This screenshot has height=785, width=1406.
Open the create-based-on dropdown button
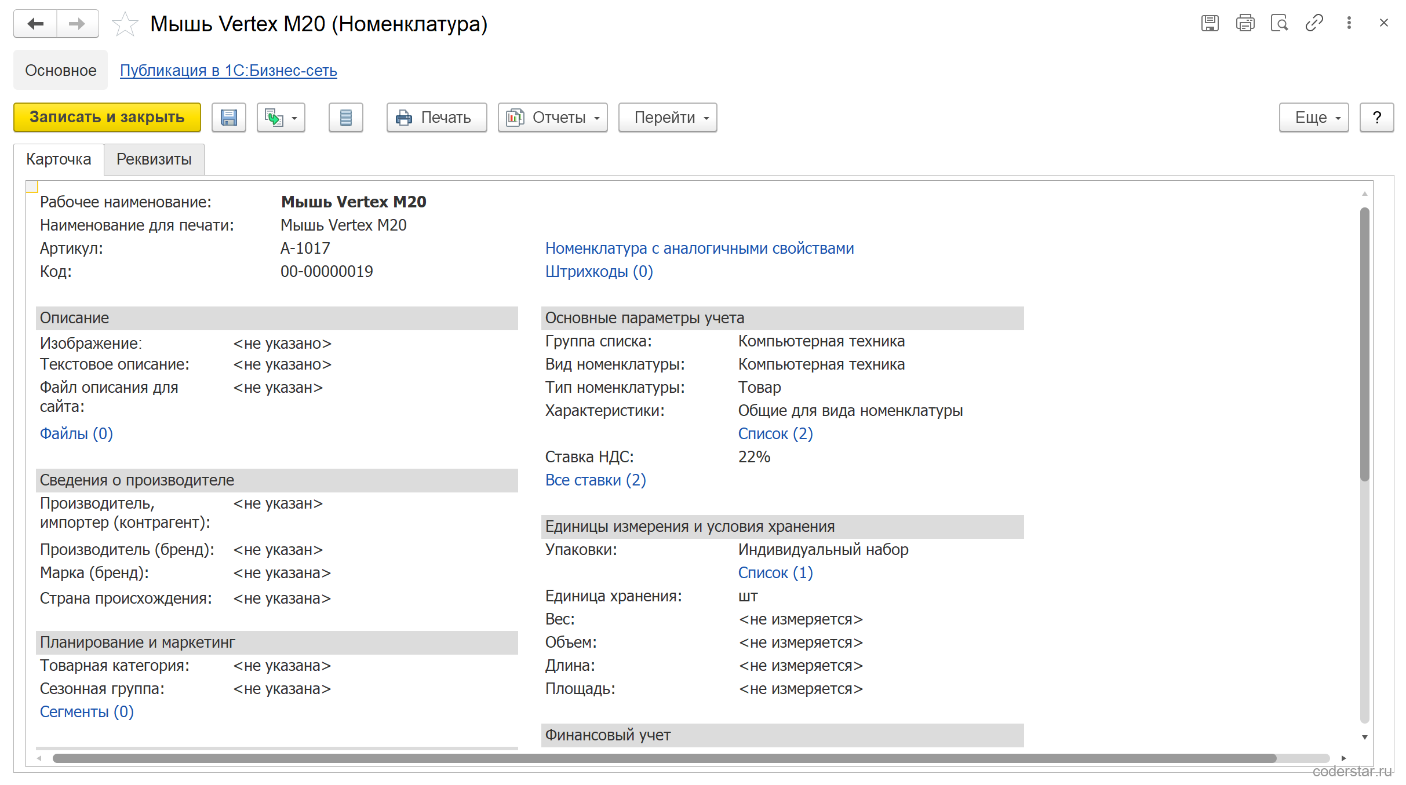point(281,118)
